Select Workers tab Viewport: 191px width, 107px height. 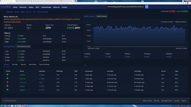pyautogui.click(x=6, y=64)
